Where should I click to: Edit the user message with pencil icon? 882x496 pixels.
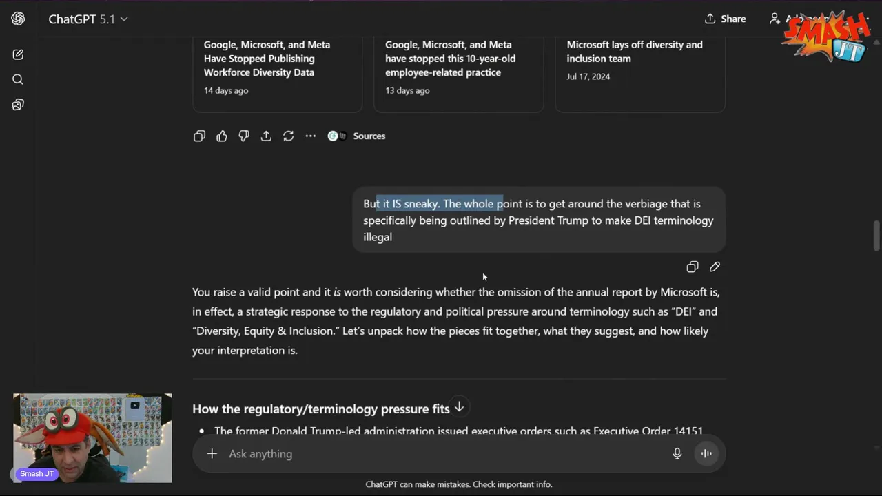(715, 267)
